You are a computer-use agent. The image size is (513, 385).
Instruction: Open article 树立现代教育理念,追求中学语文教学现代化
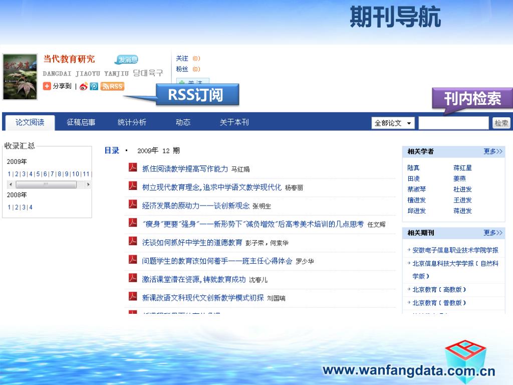(212, 187)
